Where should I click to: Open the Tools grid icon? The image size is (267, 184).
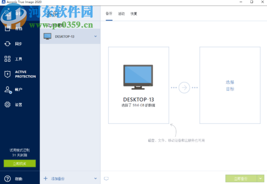tap(7, 59)
